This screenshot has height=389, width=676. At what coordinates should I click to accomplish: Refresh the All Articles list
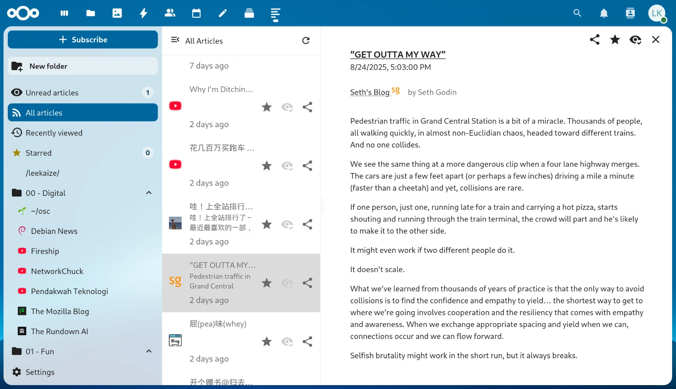click(x=306, y=41)
